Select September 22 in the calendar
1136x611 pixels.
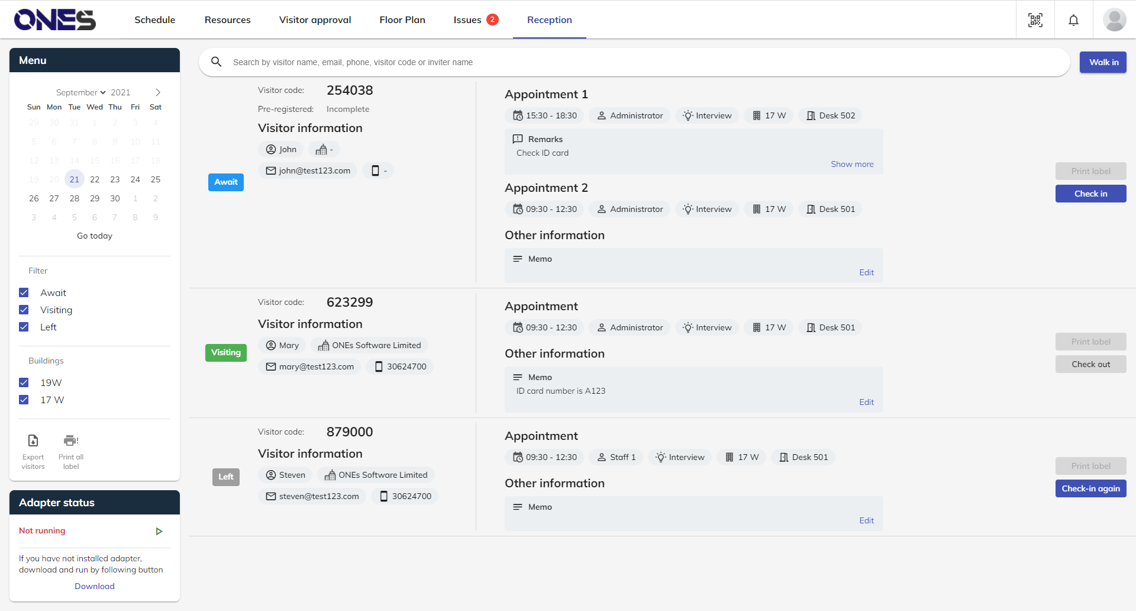(x=95, y=179)
